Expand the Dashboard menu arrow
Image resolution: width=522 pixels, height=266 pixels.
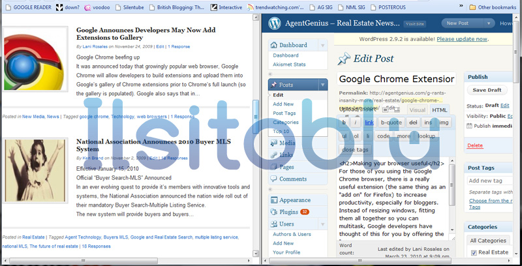pyautogui.click(x=322, y=45)
